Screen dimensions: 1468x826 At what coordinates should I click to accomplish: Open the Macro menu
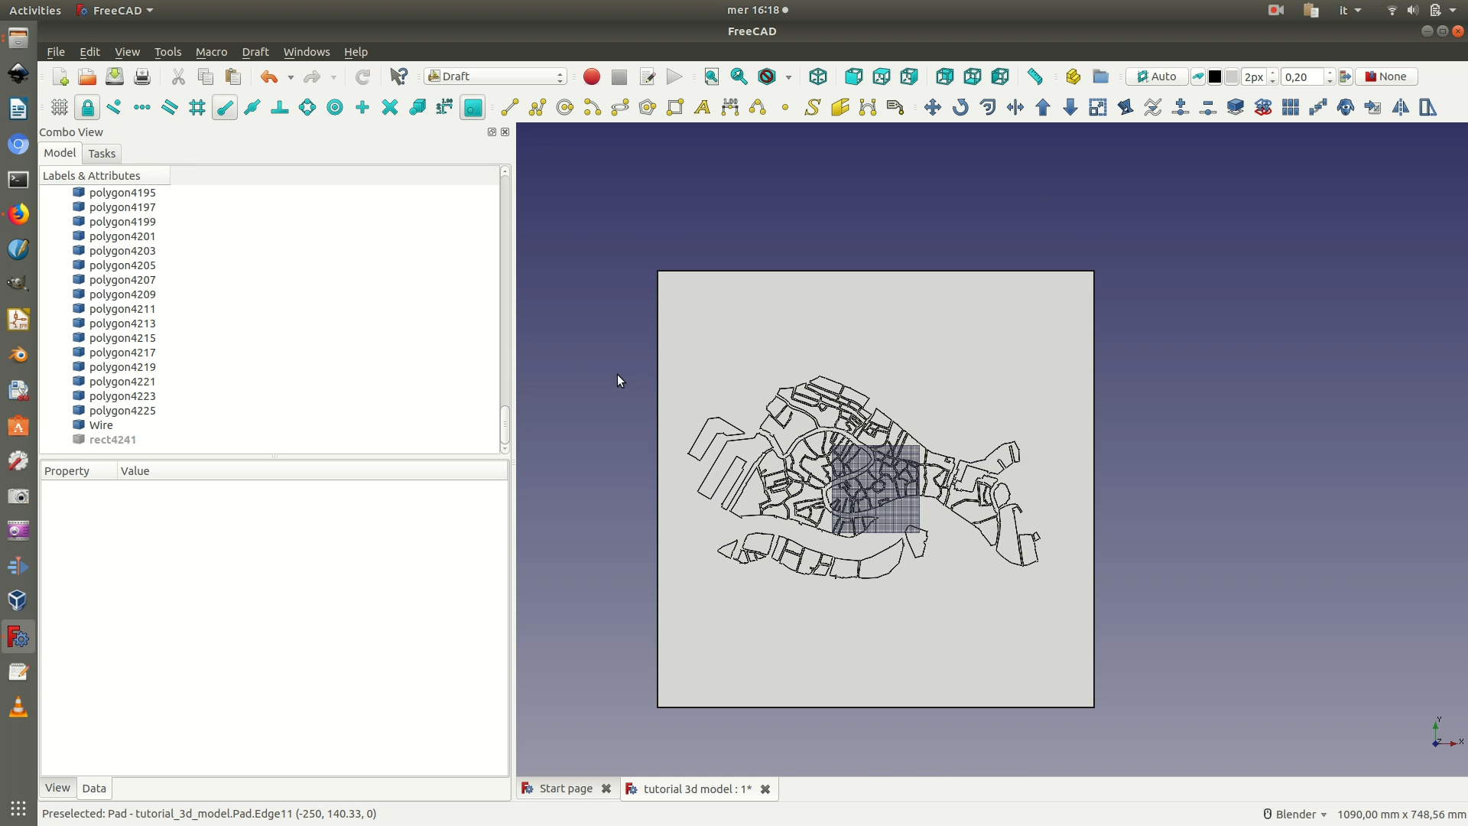pyautogui.click(x=211, y=52)
